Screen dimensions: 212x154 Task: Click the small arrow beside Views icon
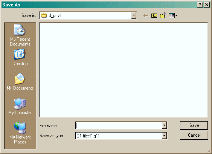click(x=176, y=16)
